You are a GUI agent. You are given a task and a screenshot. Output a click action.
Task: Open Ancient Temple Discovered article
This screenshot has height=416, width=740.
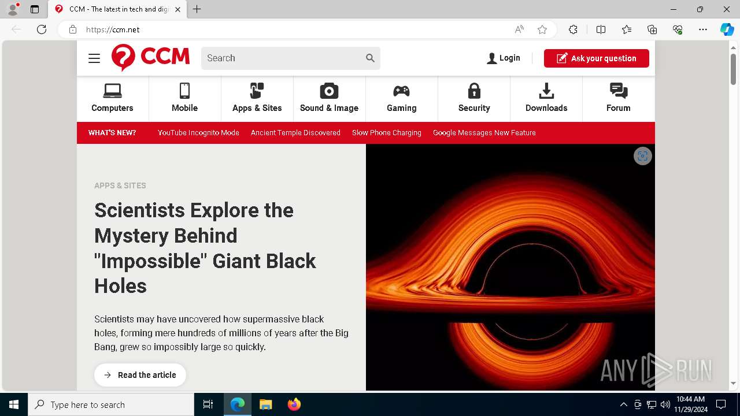click(x=295, y=133)
